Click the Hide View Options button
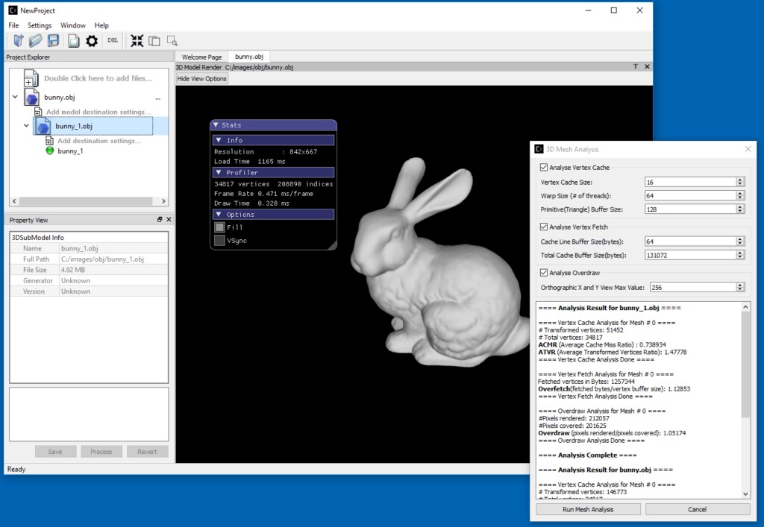Screen dimensions: 764x527 click(201, 78)
